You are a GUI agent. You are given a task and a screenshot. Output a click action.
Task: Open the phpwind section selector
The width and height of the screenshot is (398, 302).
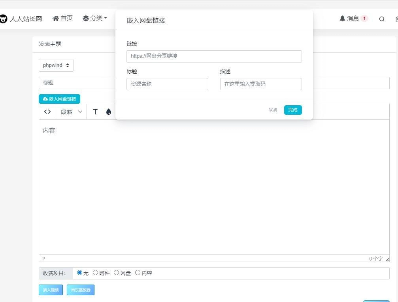click(56, 65)
